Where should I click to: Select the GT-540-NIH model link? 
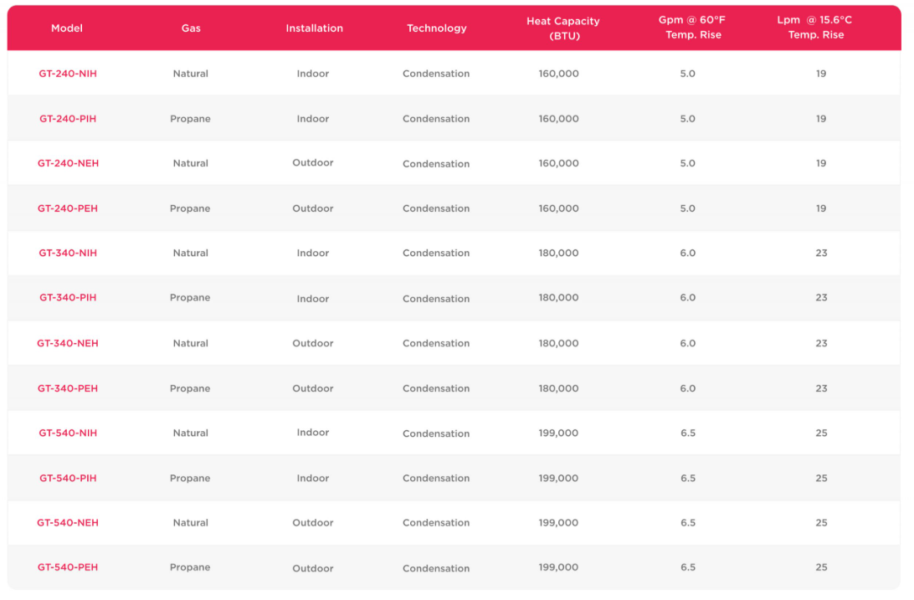coord(68,433)
